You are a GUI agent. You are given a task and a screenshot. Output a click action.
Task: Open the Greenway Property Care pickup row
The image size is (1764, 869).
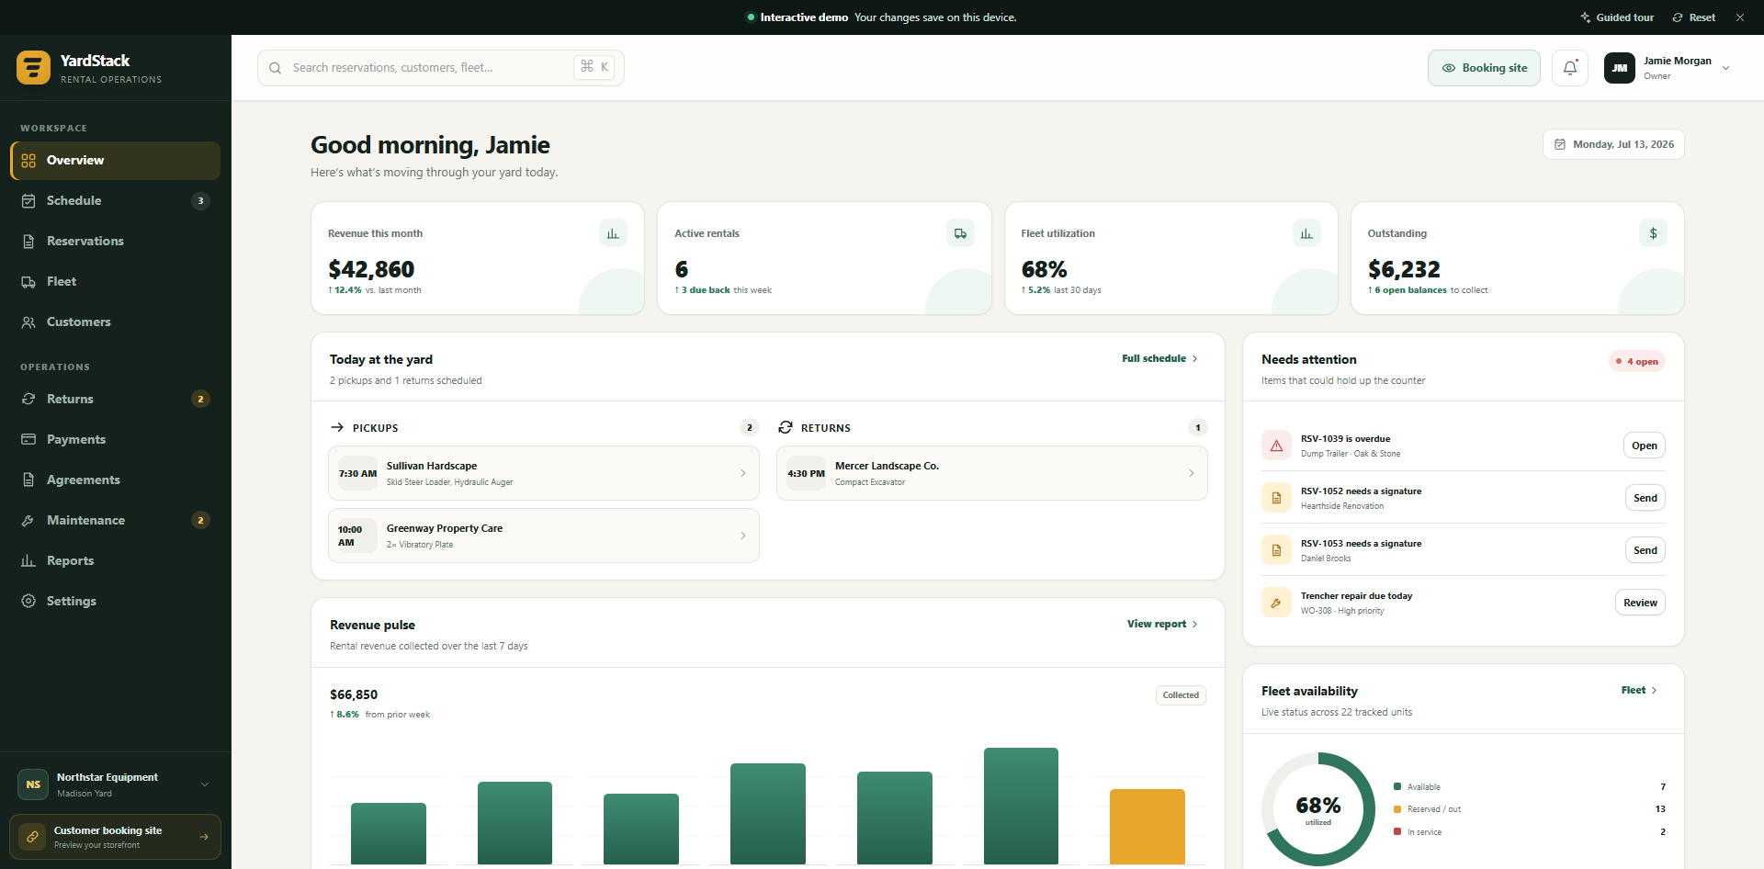544,536
